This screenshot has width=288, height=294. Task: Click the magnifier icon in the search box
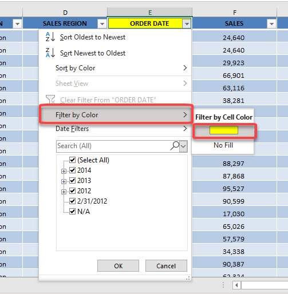pyautogui.click(x=175, y=146)
